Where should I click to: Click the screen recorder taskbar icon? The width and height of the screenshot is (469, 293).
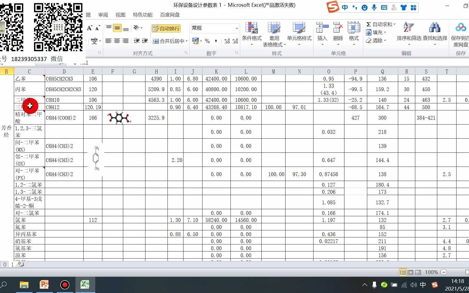(x=65, y=285)
